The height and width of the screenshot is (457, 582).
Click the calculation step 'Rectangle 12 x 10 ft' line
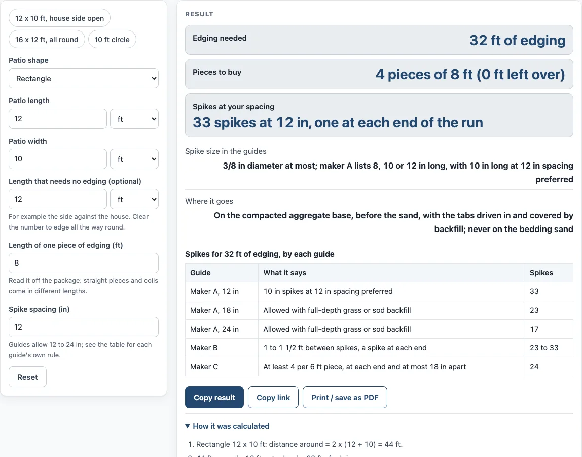pyautogui.click(x=299, y=444)
